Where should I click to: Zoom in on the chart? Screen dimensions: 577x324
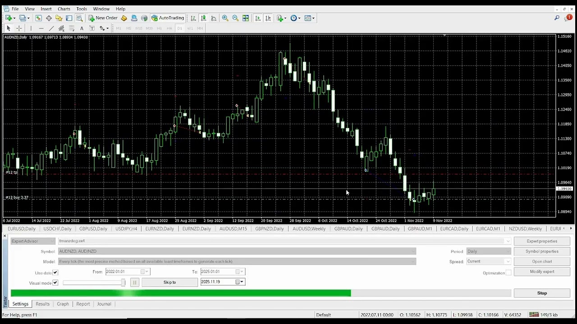click(225, 18)
